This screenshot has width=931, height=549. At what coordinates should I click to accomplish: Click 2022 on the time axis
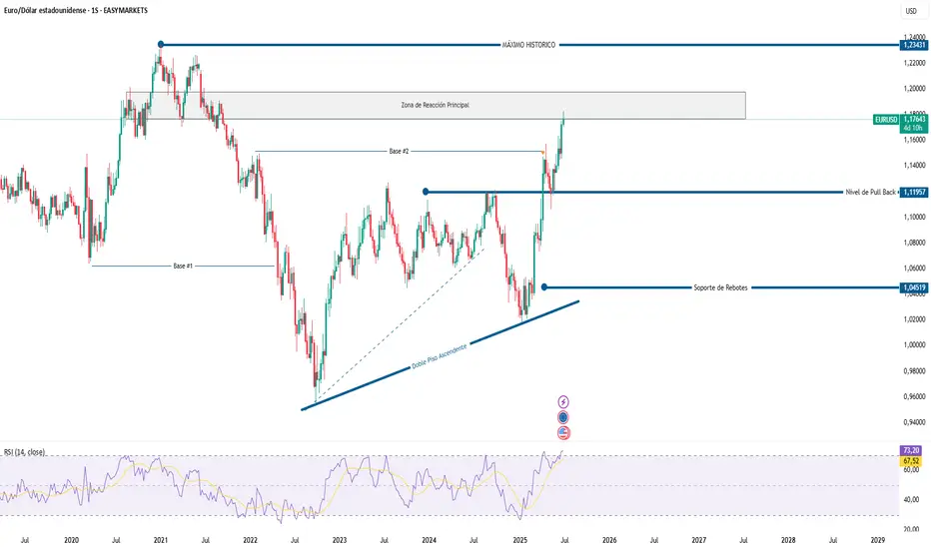[x=250, y=540]
